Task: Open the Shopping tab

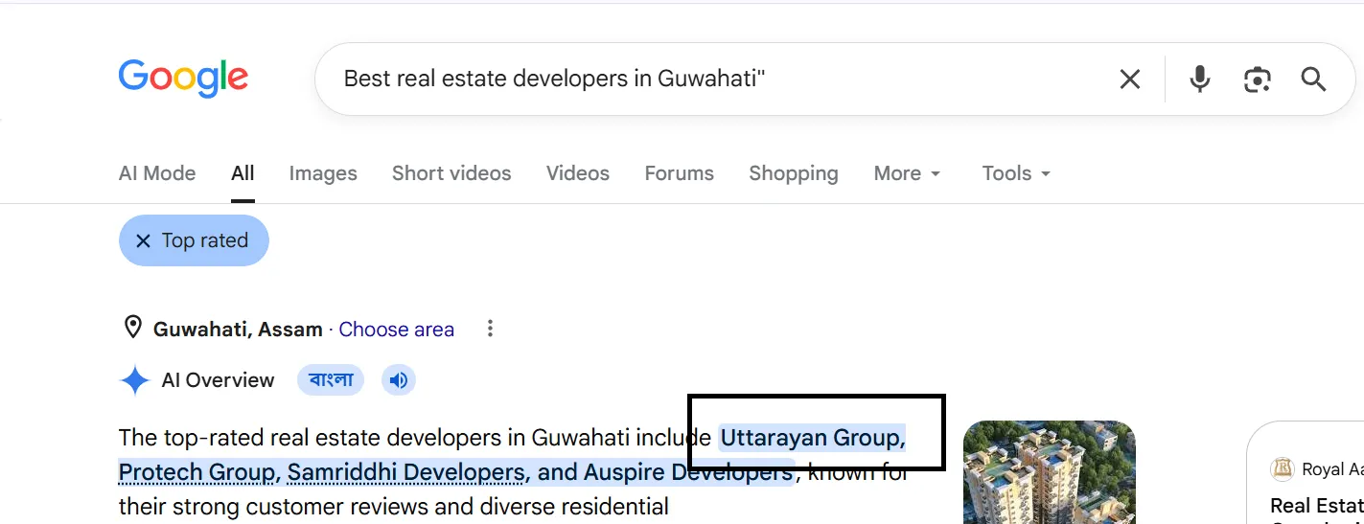Action: [x=794, y=173]
